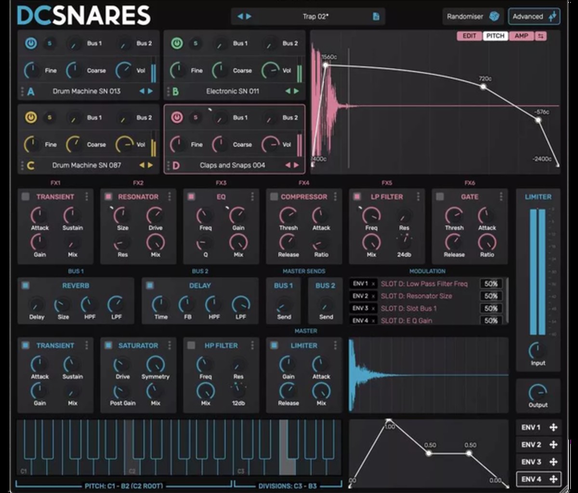Toggle power for sample slot A
Screen dimensions: 578x493
point(31,44)
